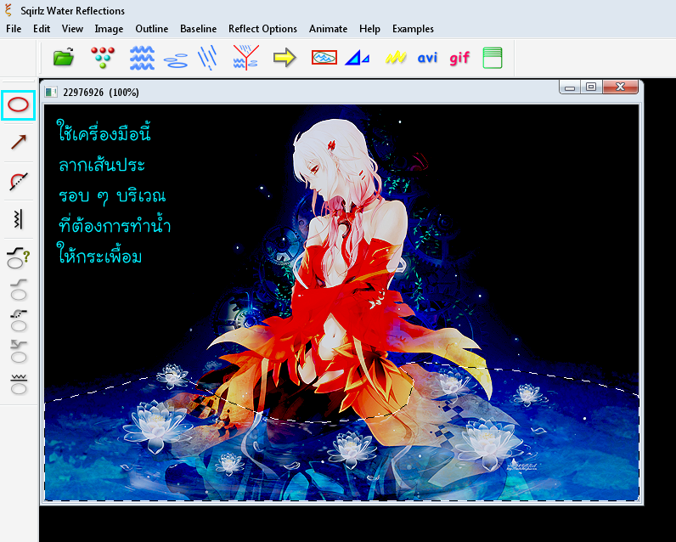
Task: Click the green window frame icon
Action: [493, 58]
